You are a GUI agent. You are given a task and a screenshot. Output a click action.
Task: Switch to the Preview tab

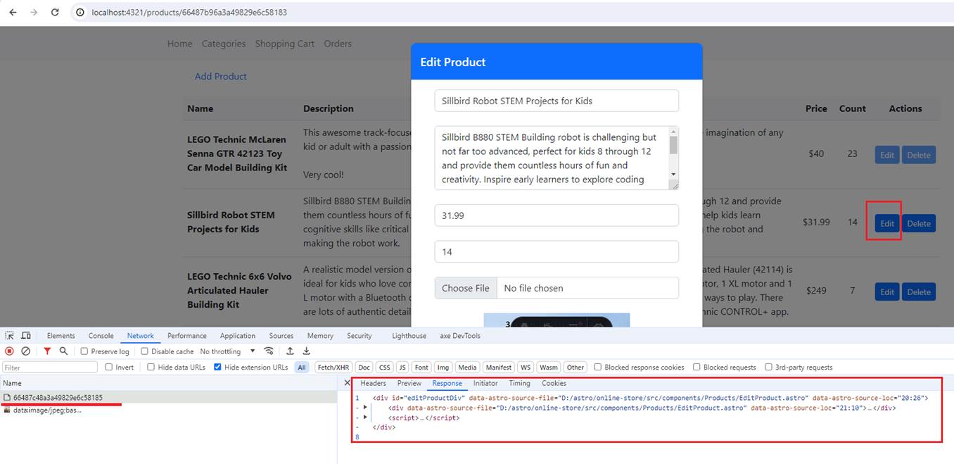[x=409, y=383]
